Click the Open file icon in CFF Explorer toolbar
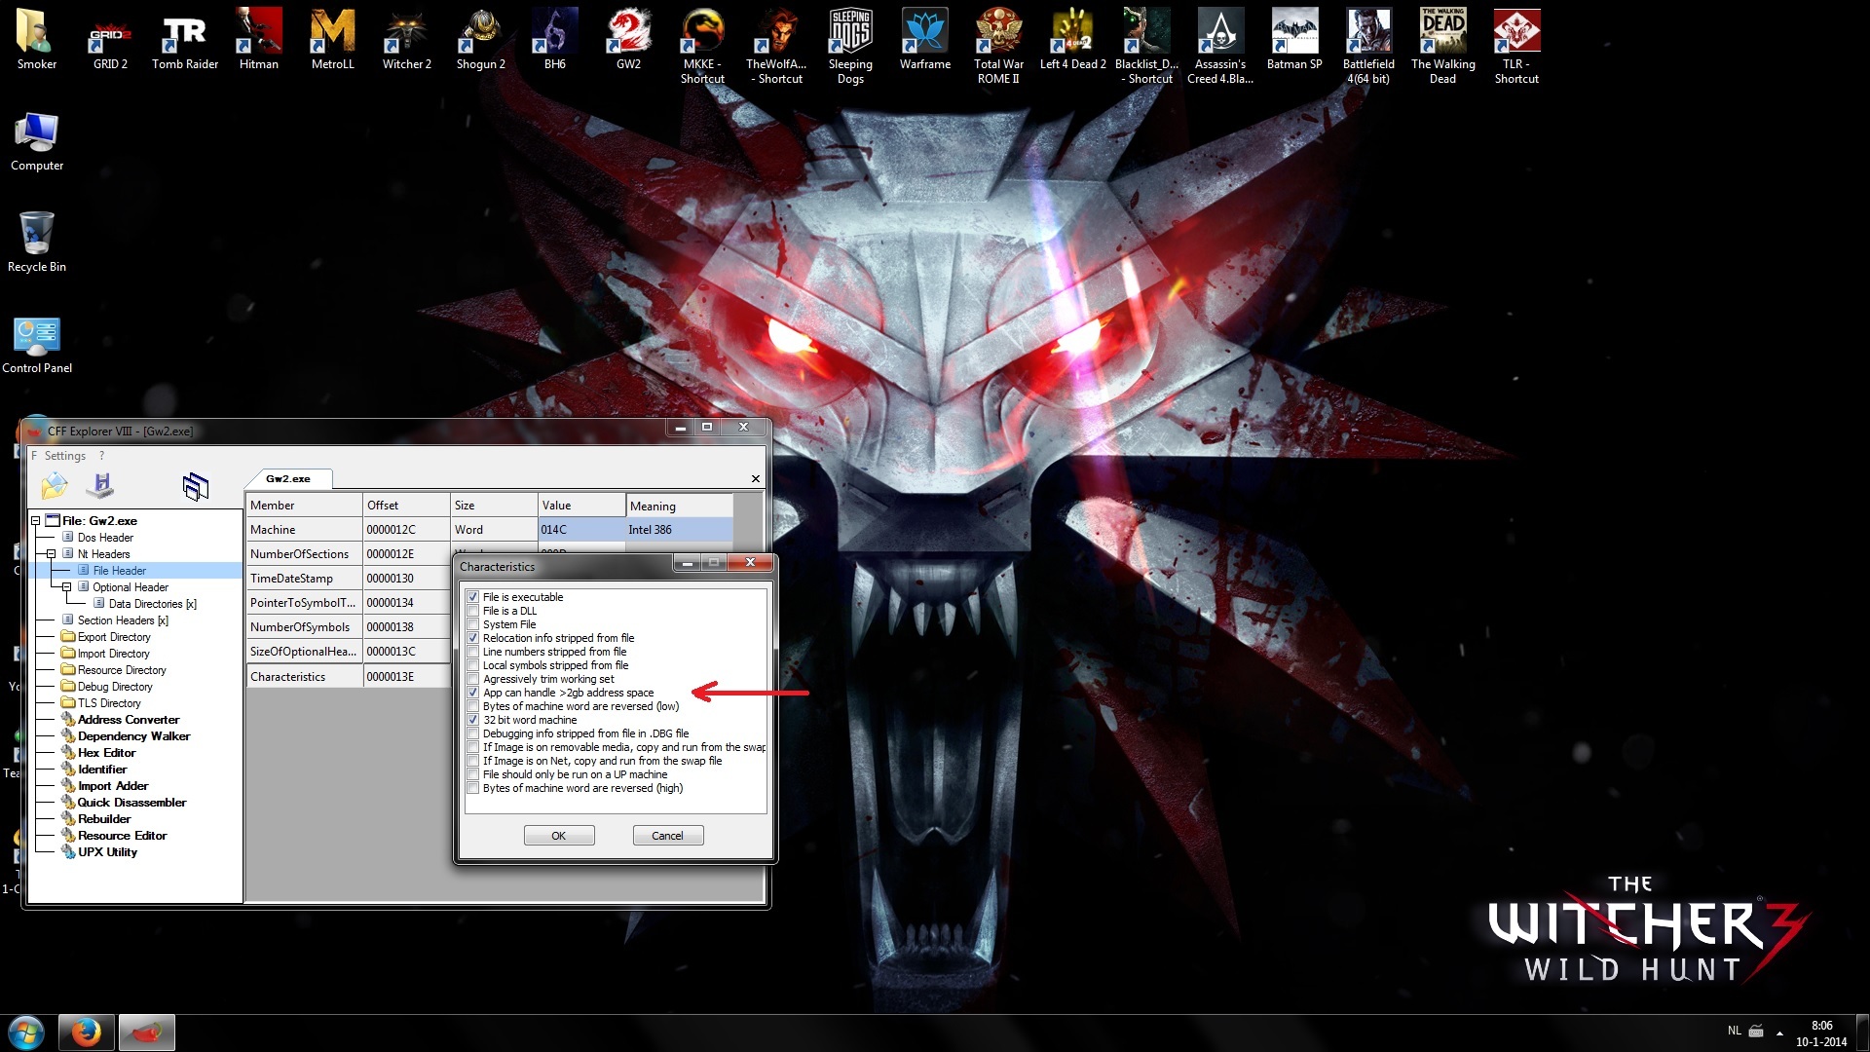1870x1052 pixels. click(x=55, y=485)
